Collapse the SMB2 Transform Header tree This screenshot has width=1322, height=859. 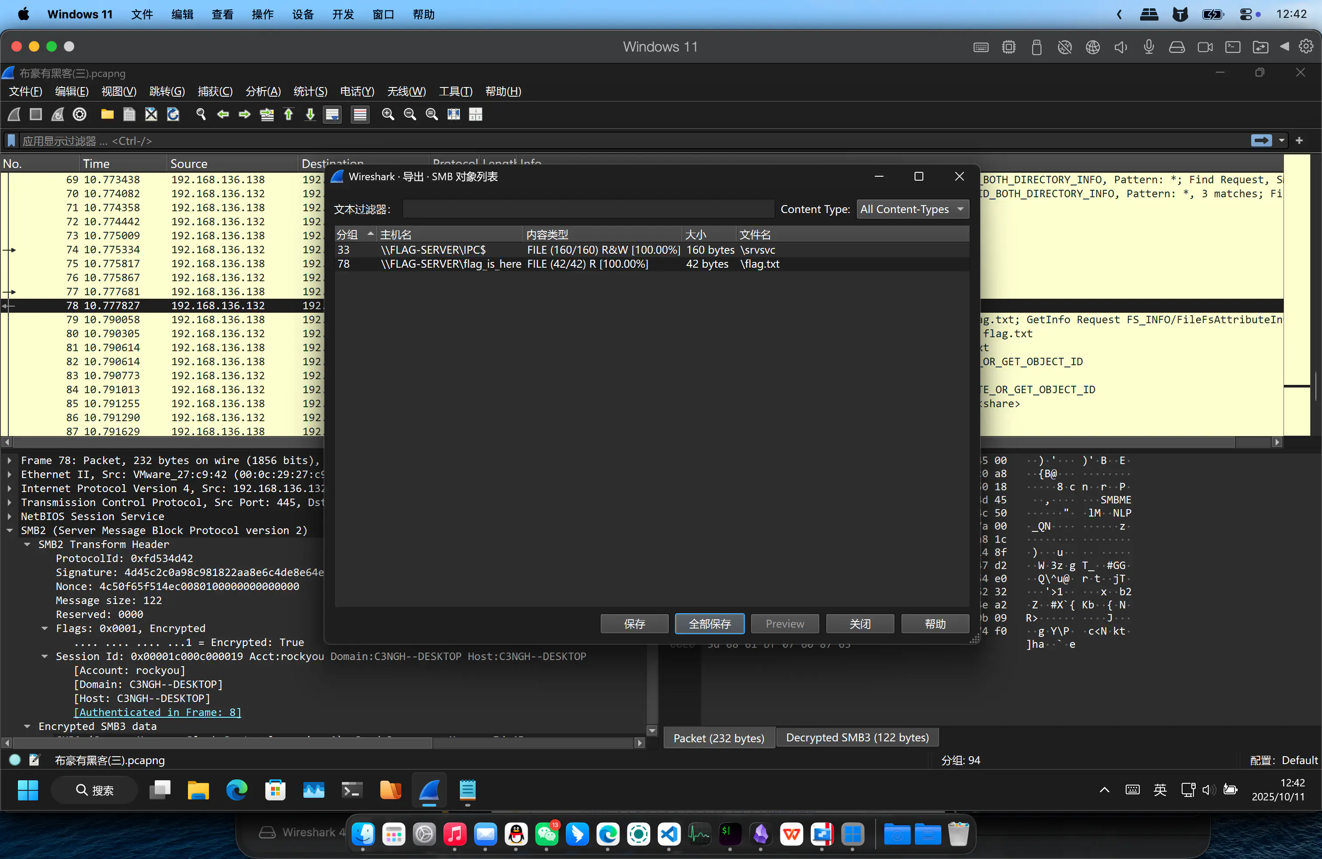point(27,545)
